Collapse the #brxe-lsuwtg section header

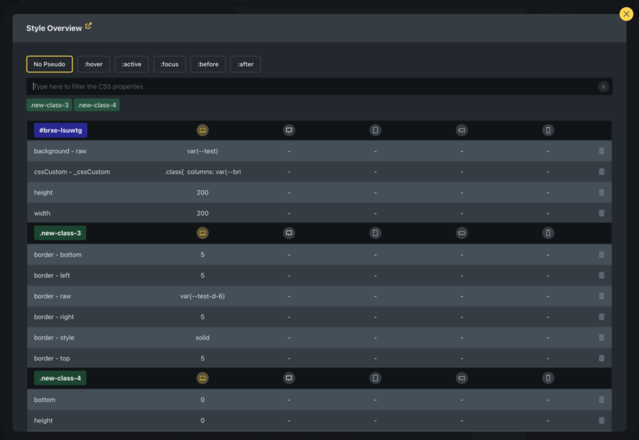(61, 130)
